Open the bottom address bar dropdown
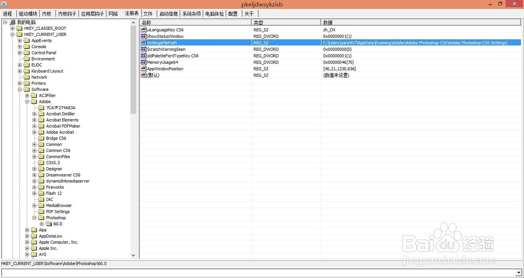Screen dimensions: 524x278 (519, 272)
